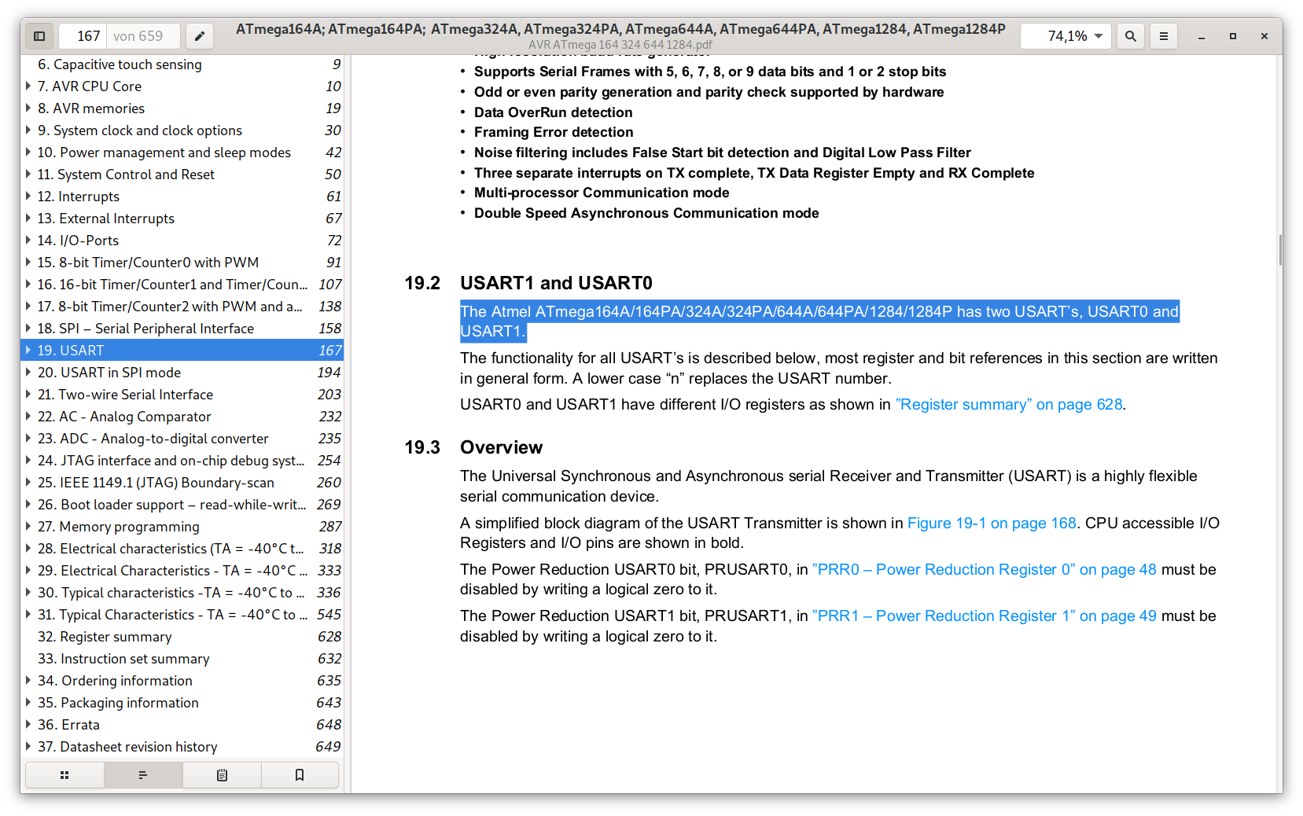
Task: Expand 14. I/O-Ports outline entry
Action: (29, 241)
